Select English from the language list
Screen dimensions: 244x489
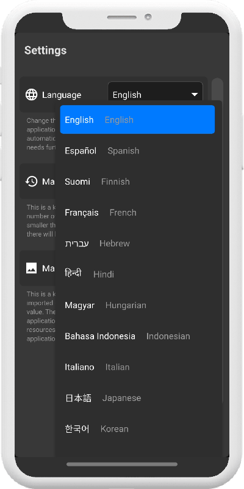click(137, 119)
